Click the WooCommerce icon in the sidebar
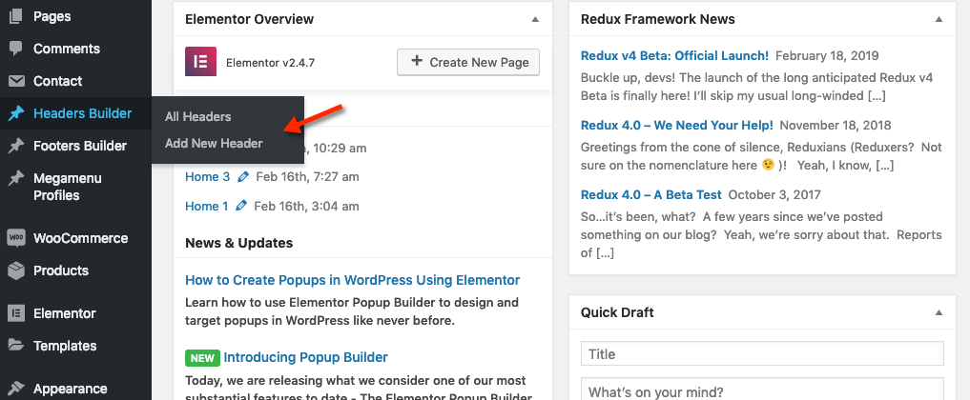970x400 pixels. 15,238
